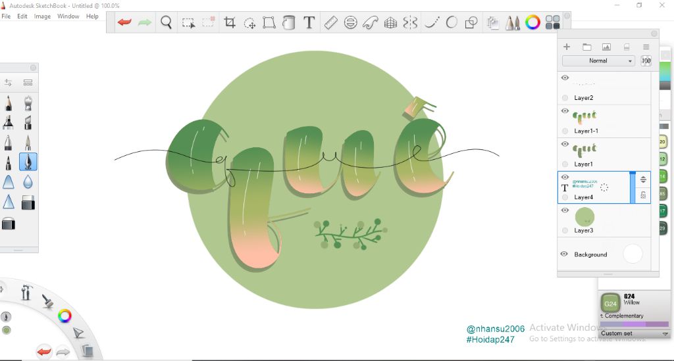Open tools wrench icon in the lagoon

click(x=26, y=293)
